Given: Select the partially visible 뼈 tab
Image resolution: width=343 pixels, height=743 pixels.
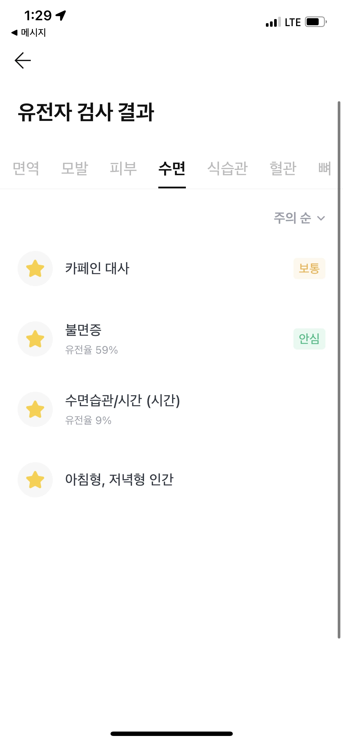Looking at the screenshot, I should click(325, 168).
